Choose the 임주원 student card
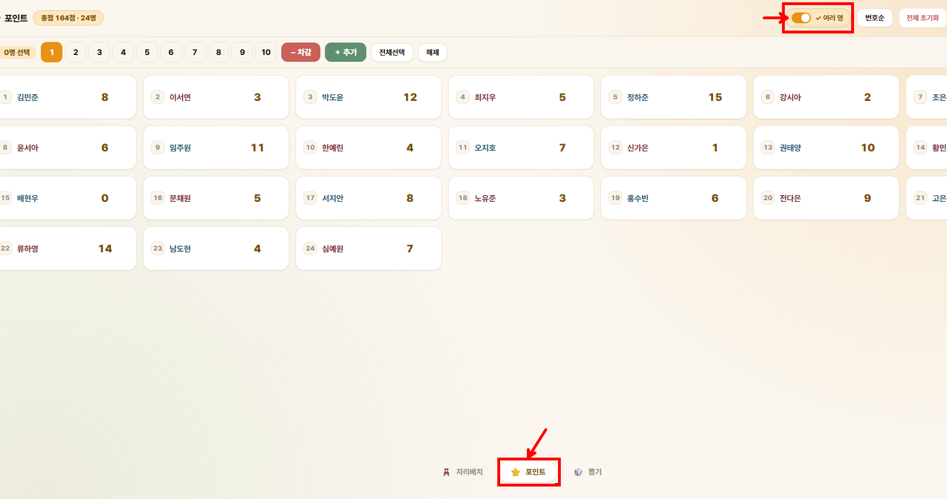The height and width of the screenshot is (499, 947). click(x=216, y=147)
